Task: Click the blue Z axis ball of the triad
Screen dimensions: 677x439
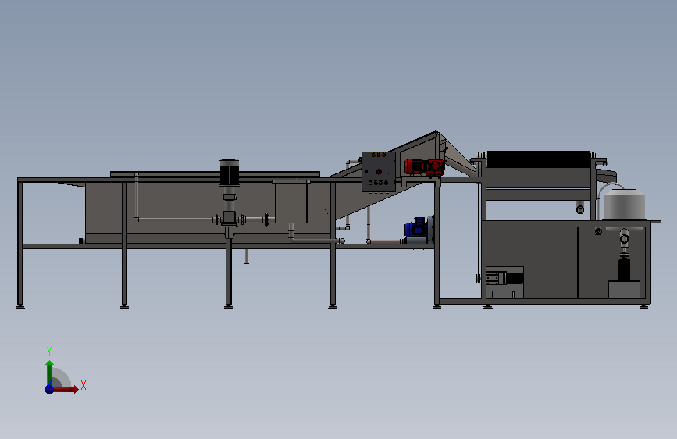Action: pyautogui.click(x=49, y=389)
